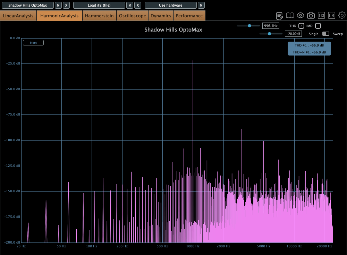347x255 pixels.
Task: Switch to the Oscilloscope tab
Action: tap(133, 16)
